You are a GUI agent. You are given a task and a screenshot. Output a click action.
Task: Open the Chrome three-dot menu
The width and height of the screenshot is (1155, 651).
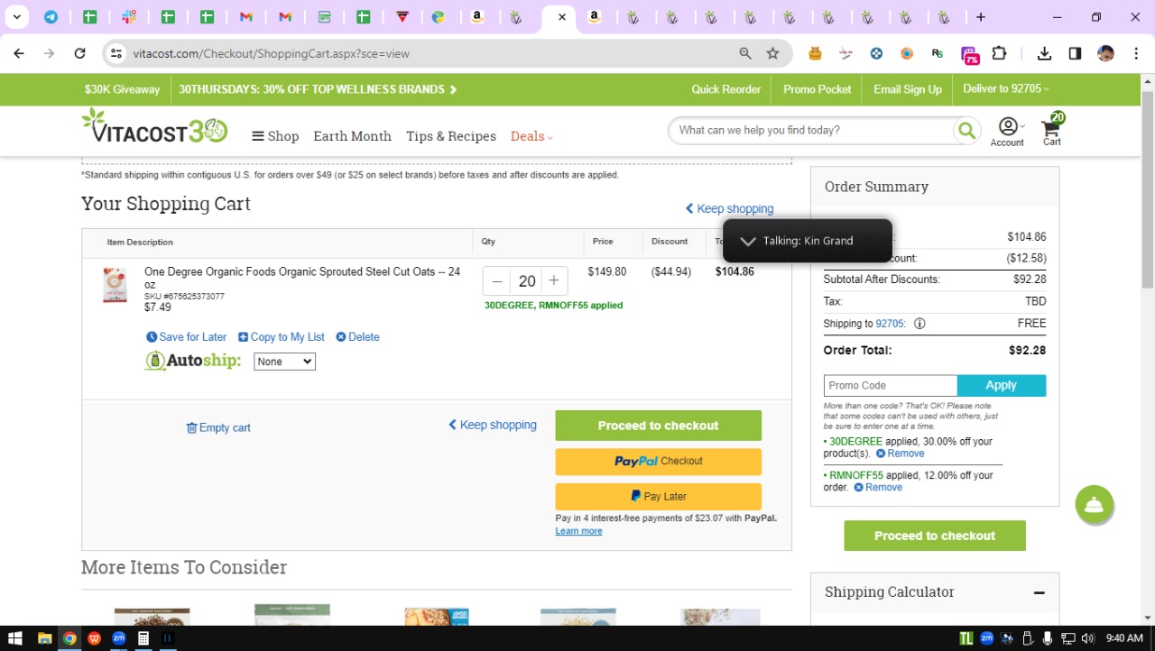[1135, 54]
